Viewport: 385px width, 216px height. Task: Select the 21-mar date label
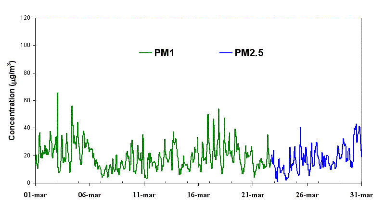(253, 195)
